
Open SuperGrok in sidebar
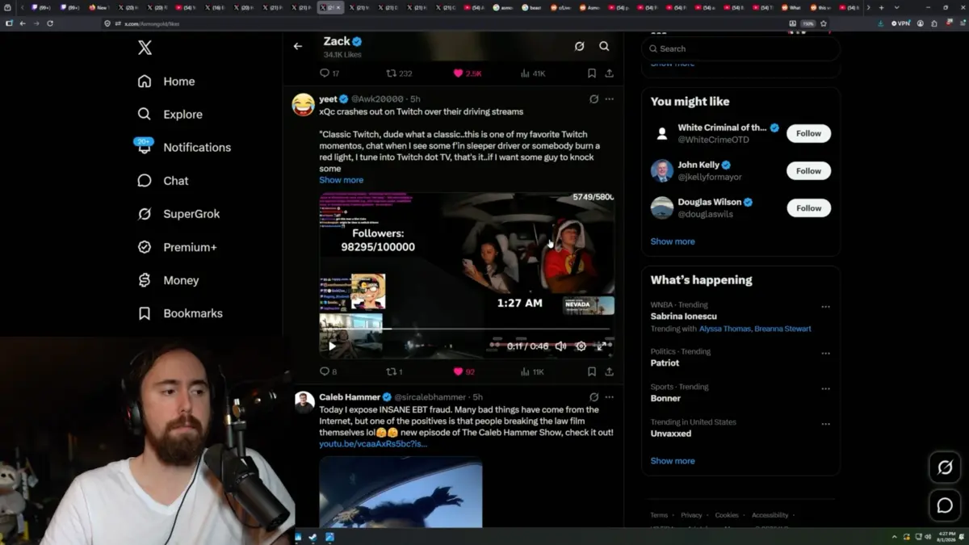click(178, 214)
